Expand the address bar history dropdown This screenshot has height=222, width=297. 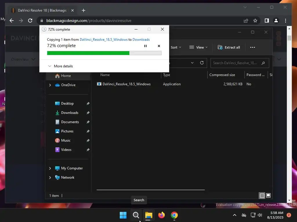[192, 63]
